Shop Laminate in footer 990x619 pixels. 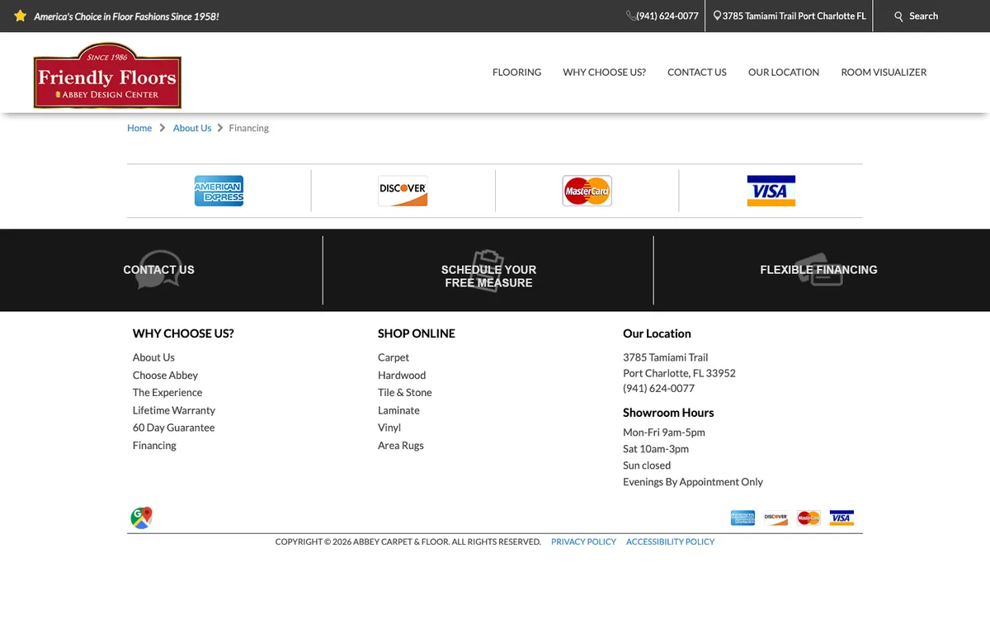point(398,410)
